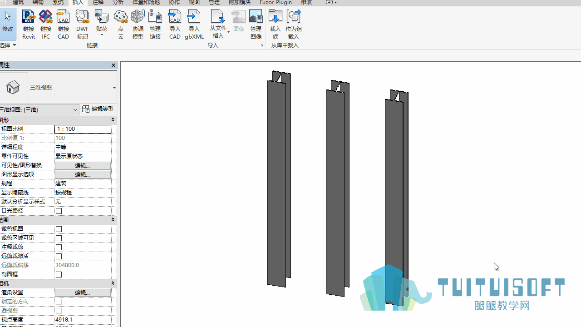
Task: Collapse the 相机 properties section
Action: (x=113, y=283)
